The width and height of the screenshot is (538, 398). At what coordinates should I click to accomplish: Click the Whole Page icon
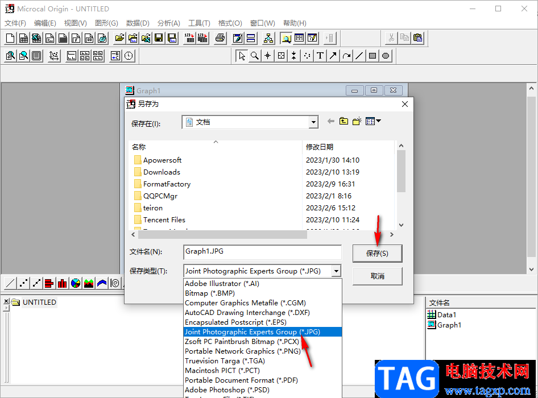coord(36,56)
